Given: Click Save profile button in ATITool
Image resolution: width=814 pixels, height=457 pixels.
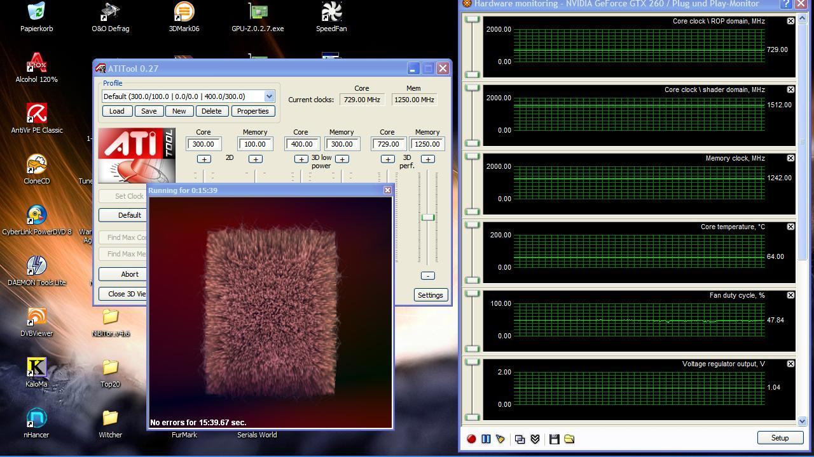Looking at the screenshot, I should (149, 111).
